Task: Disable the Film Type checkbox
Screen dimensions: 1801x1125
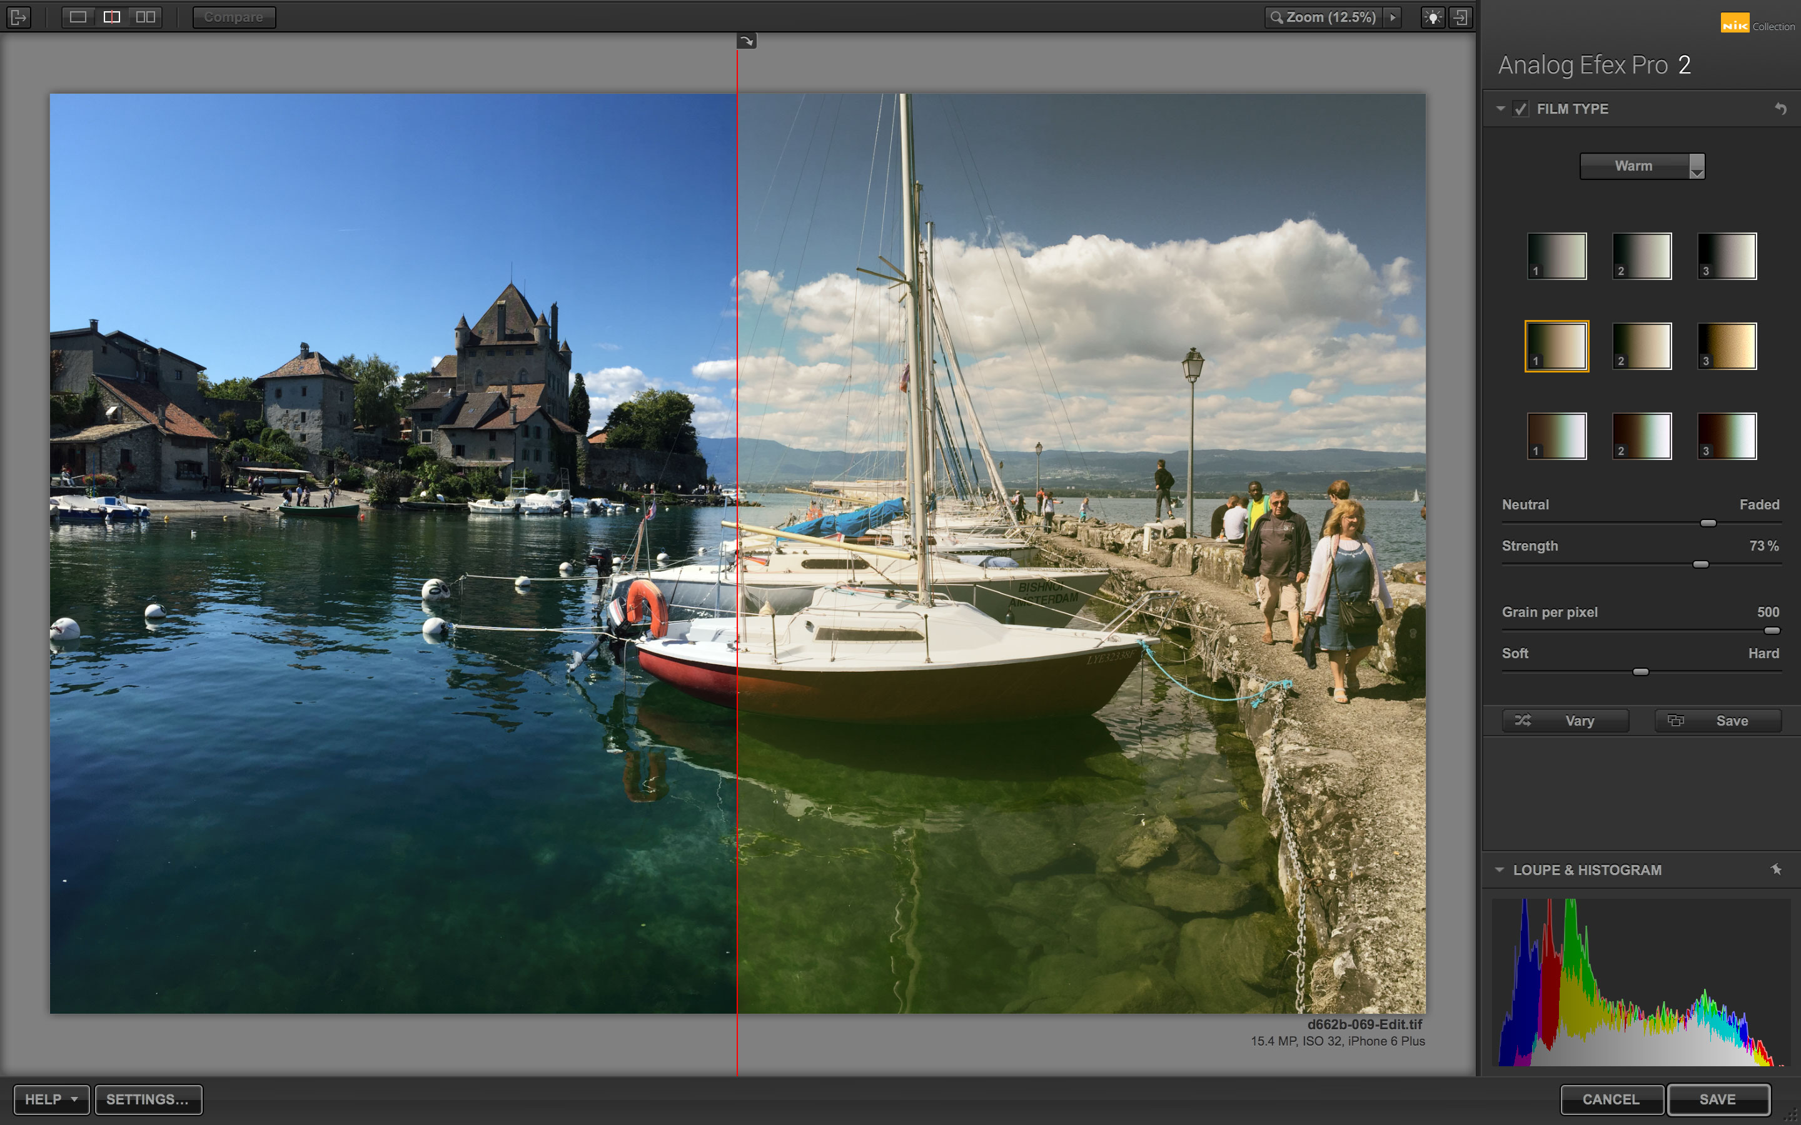Action: (1520, 109)
